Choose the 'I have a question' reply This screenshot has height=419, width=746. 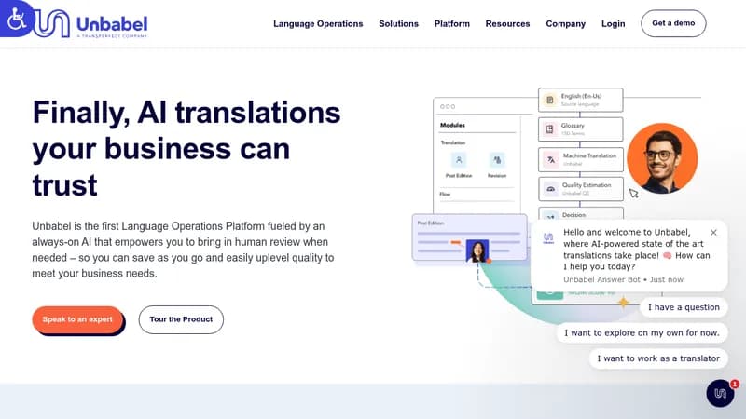(684, 307)
